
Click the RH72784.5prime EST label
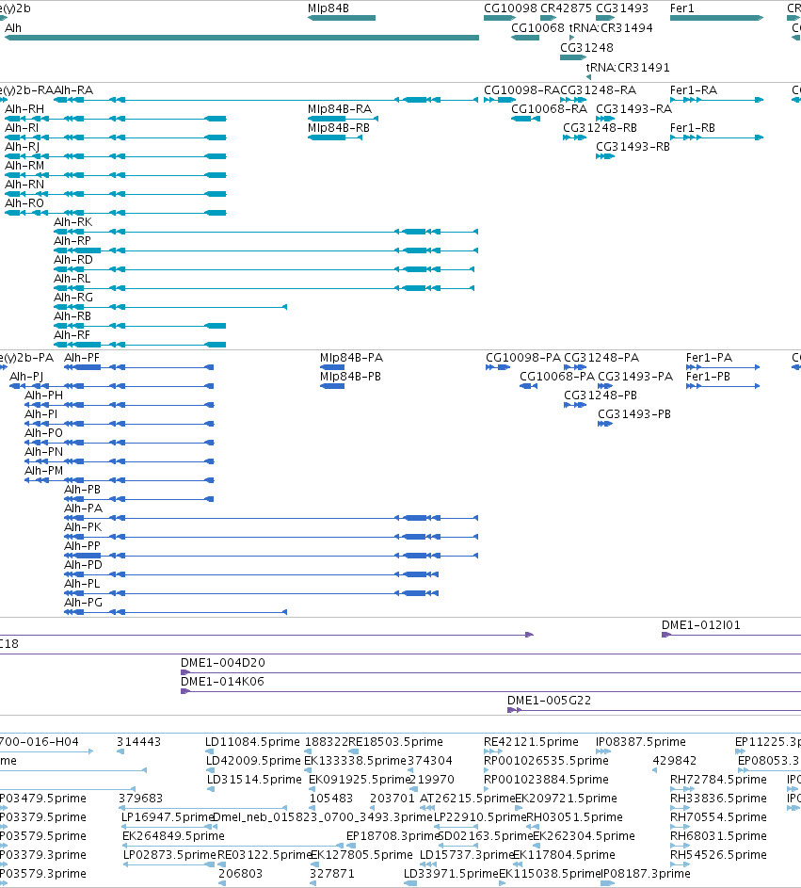tap(718, 780)
